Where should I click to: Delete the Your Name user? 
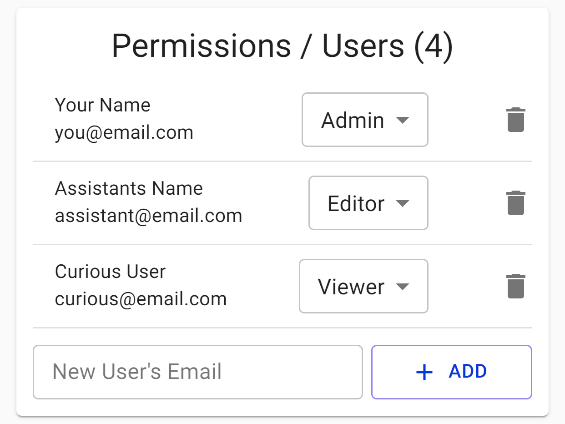pos(516,120)
